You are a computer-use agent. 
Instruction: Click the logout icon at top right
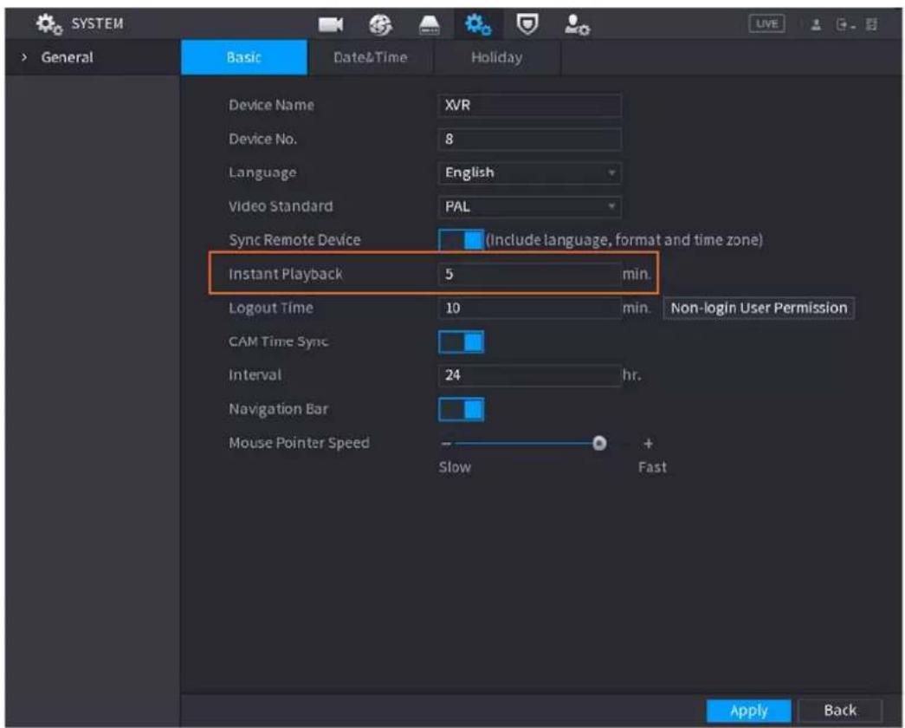[x=844, y=24]
